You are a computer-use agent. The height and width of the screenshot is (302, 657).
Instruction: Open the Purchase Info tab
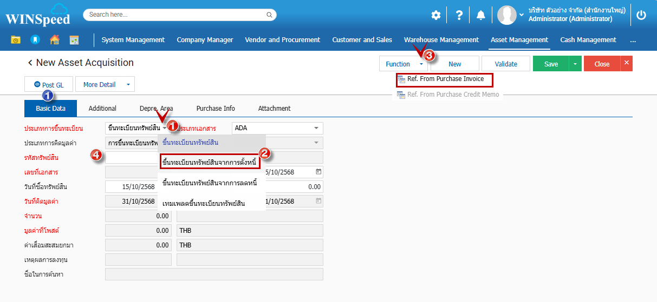point(216,109)
